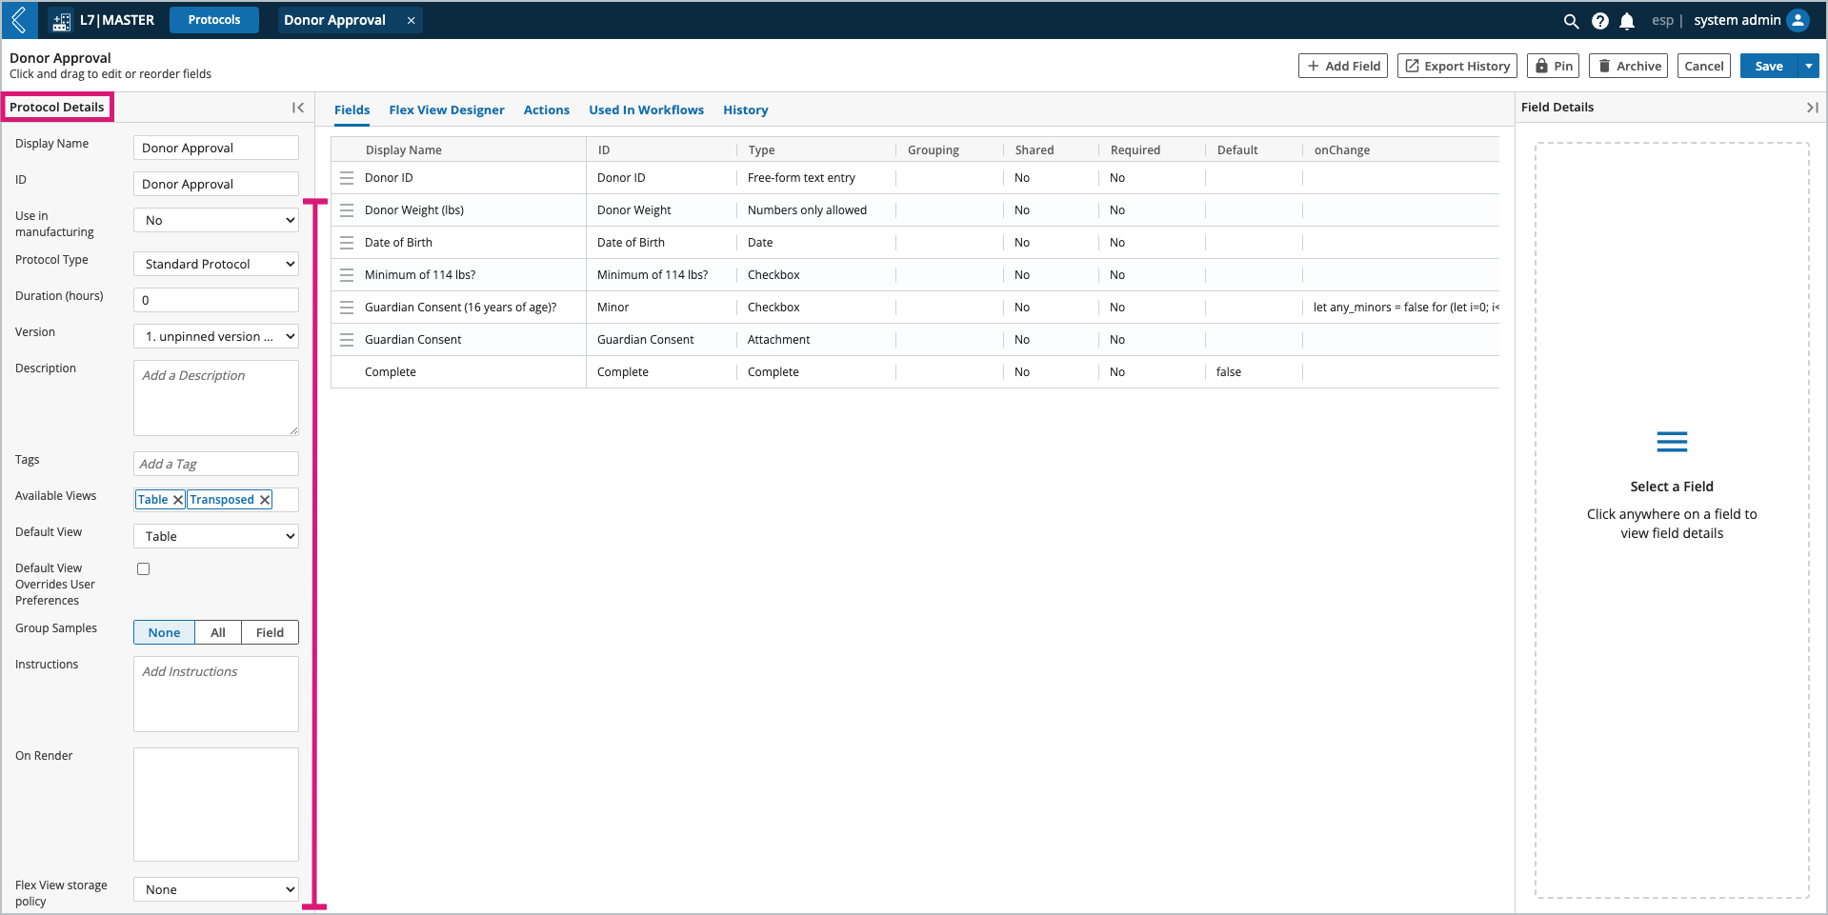The image size is (1828, 915).
Task: Open search with the magnifier icon
Action: tap(1571, 21)
